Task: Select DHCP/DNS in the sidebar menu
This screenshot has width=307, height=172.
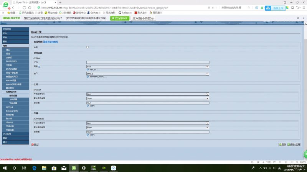Action: (x=11, y=61)
